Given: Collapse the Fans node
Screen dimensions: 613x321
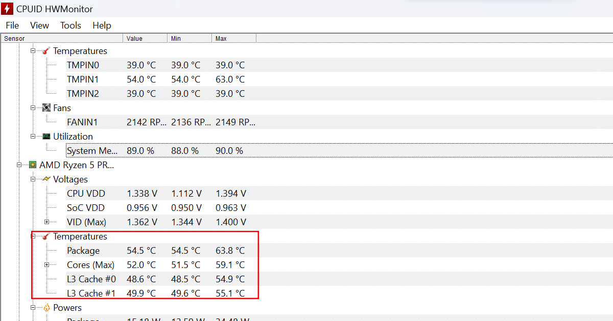Looking at the screenshot, I should (33, 108).
